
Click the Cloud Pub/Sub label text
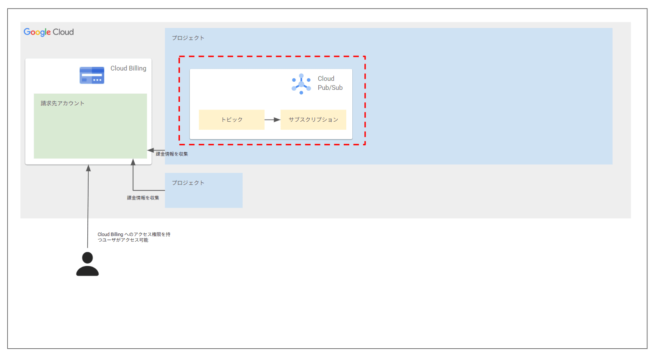coord(330,83)
